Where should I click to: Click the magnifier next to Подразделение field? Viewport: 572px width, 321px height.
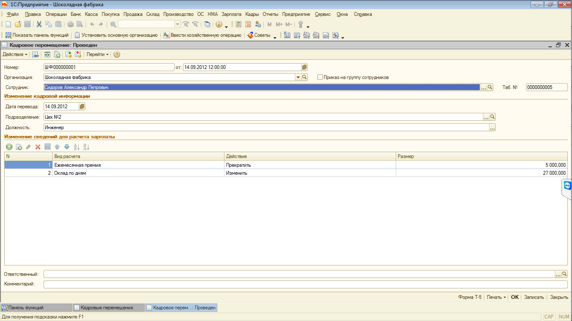tap(493, 117)
